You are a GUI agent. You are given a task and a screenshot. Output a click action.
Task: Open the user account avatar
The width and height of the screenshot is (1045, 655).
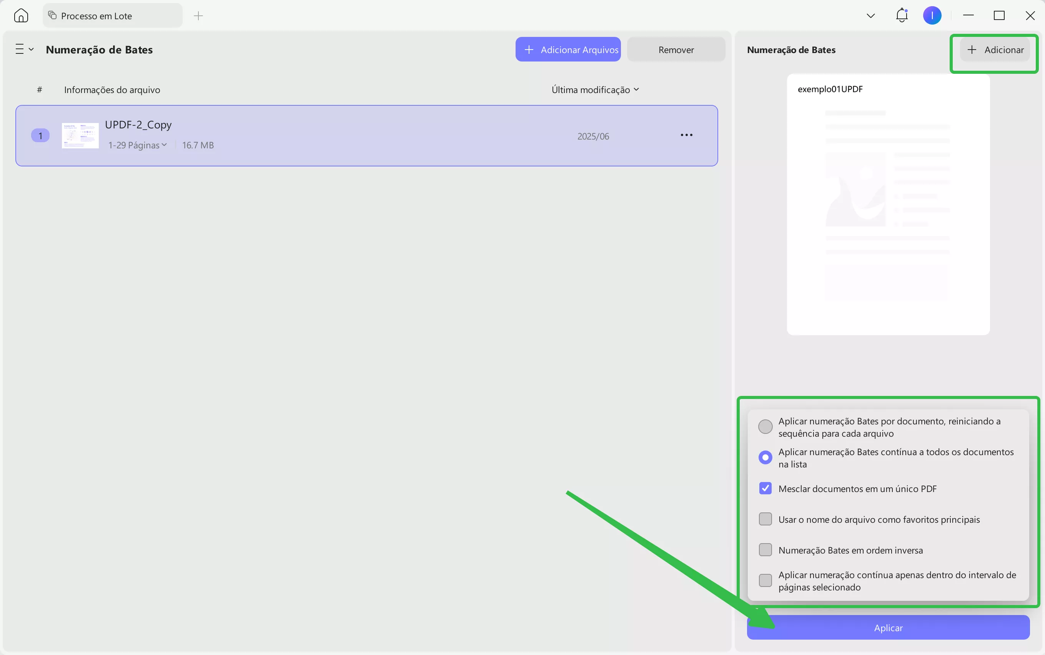coord(932,16)
